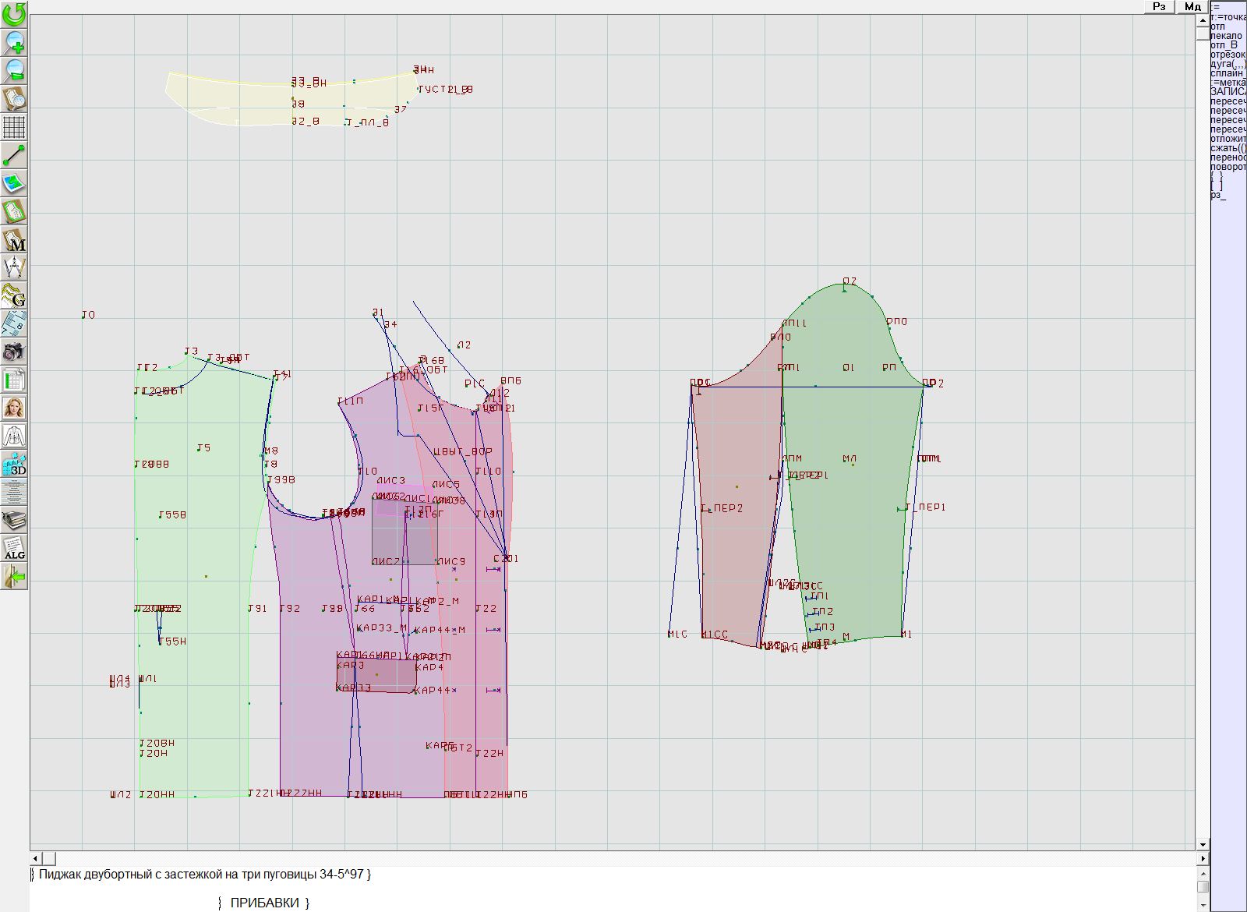The image size is (1247, 912).
Task: Click the exit door arrow icon
Action: click(x=14, y=577)
